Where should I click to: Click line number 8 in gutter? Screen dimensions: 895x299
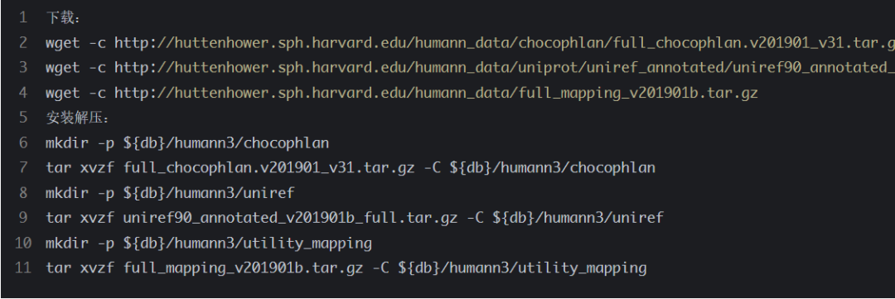point(23,193)
